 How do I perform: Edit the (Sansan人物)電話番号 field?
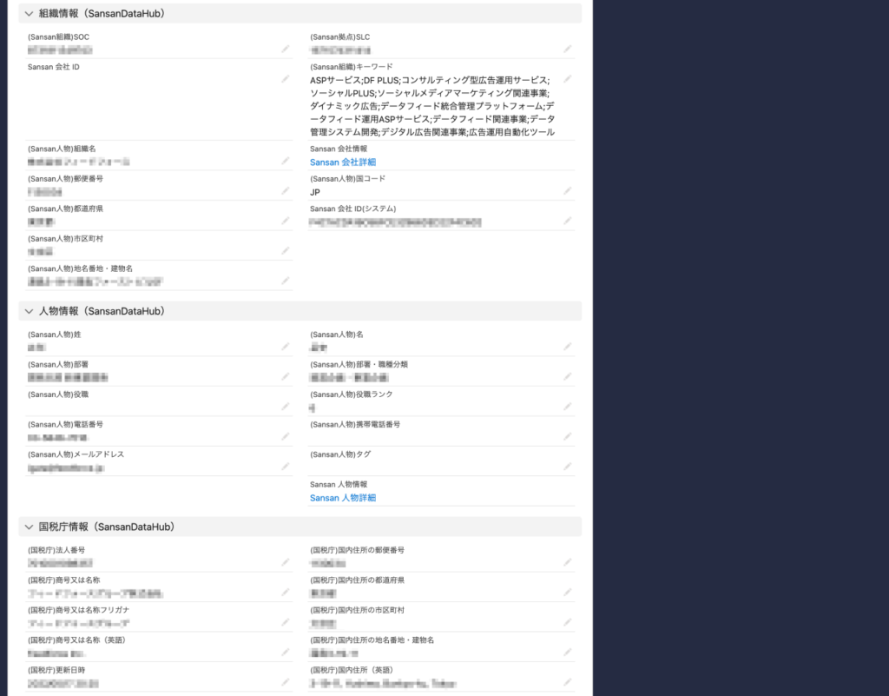pyautogui.click(x=285, y=437)
